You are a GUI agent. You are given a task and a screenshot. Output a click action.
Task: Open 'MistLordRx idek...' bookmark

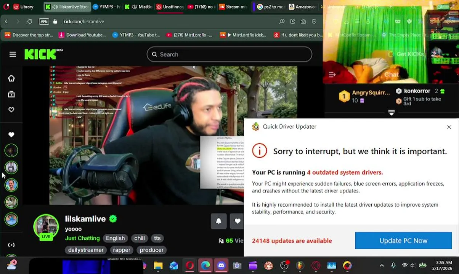pos(243,35)
